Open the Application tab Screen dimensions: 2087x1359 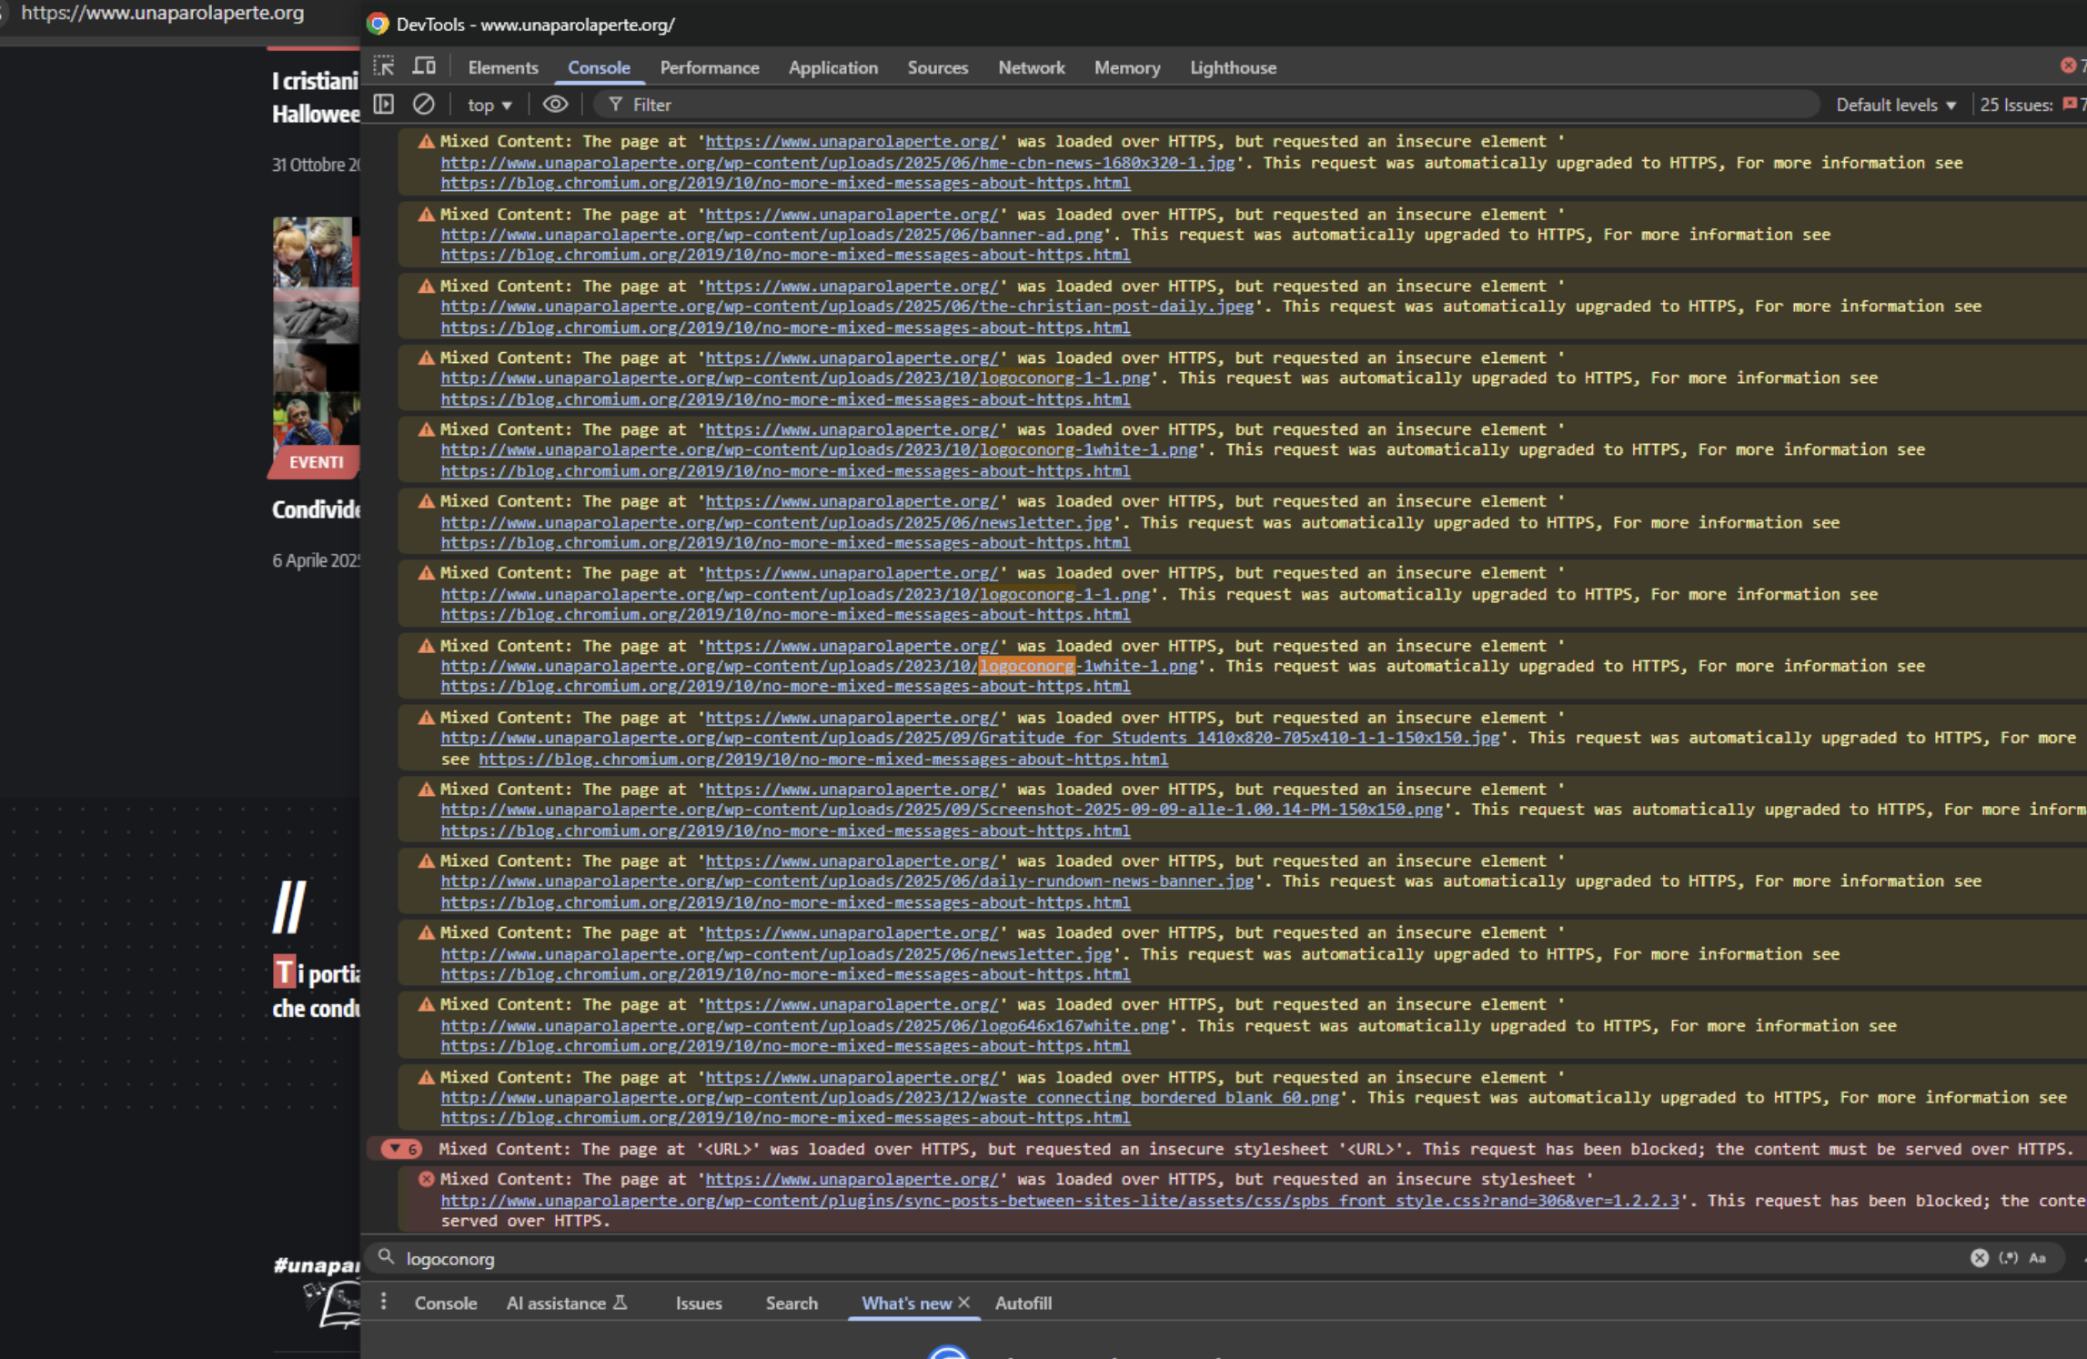pos(832,67)
